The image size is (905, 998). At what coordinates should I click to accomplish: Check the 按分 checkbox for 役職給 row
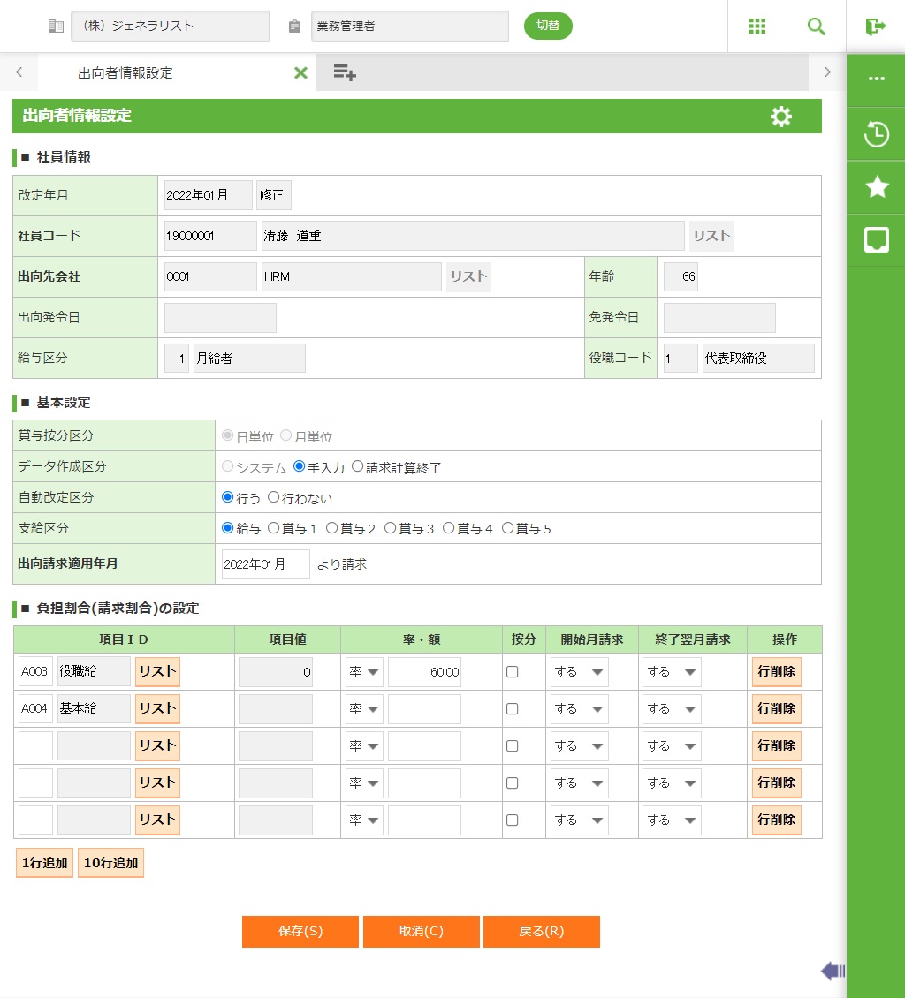click(512, 672)
